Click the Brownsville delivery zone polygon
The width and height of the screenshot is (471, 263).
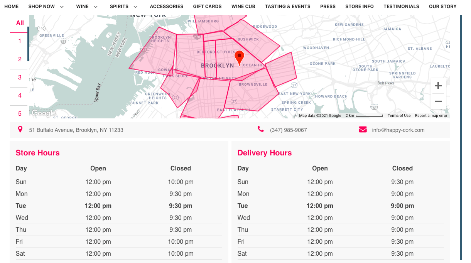point(251,89)
